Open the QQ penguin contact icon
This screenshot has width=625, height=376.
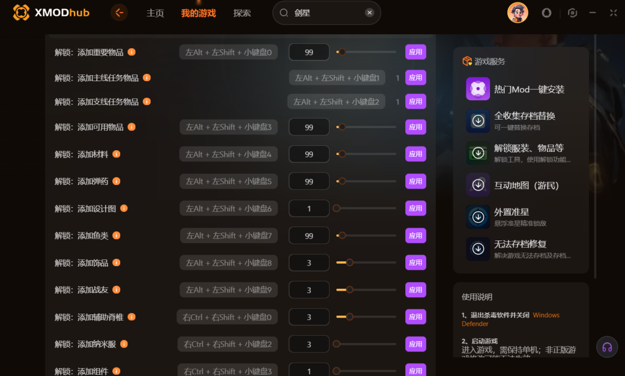tap(547, 13)
